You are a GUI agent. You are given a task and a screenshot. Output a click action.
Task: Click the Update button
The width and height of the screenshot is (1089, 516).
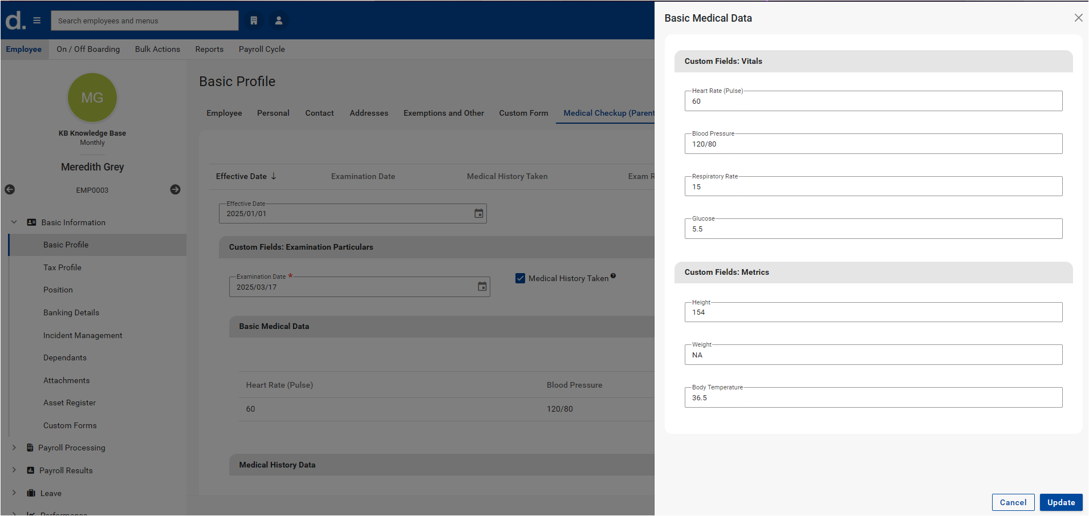point(1060,502)
